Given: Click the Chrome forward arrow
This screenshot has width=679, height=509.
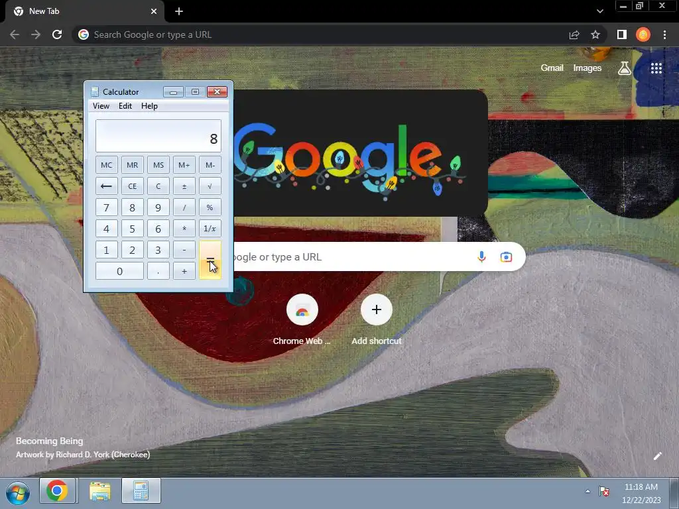Looking at the screenshot, I should pos(36,34).
